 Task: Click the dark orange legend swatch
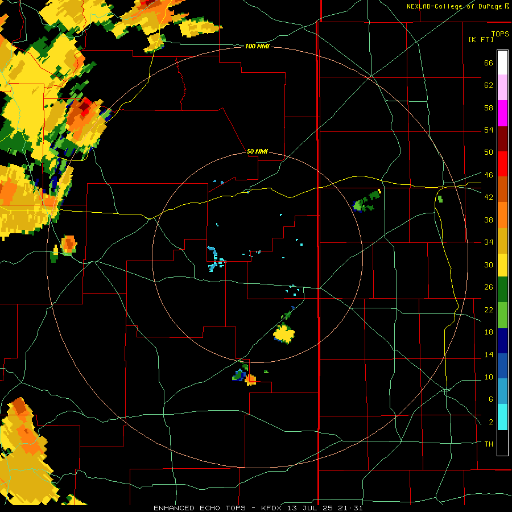pos(502,189)
